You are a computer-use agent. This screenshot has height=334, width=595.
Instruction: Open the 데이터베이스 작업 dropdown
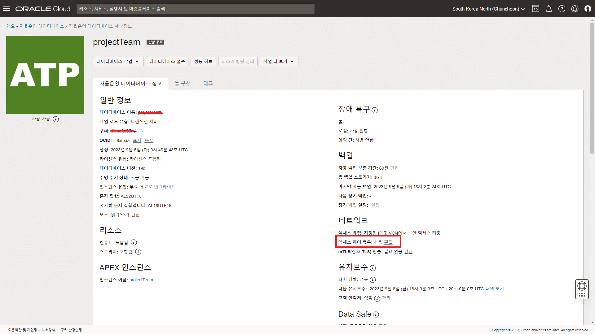pos(118,61)
